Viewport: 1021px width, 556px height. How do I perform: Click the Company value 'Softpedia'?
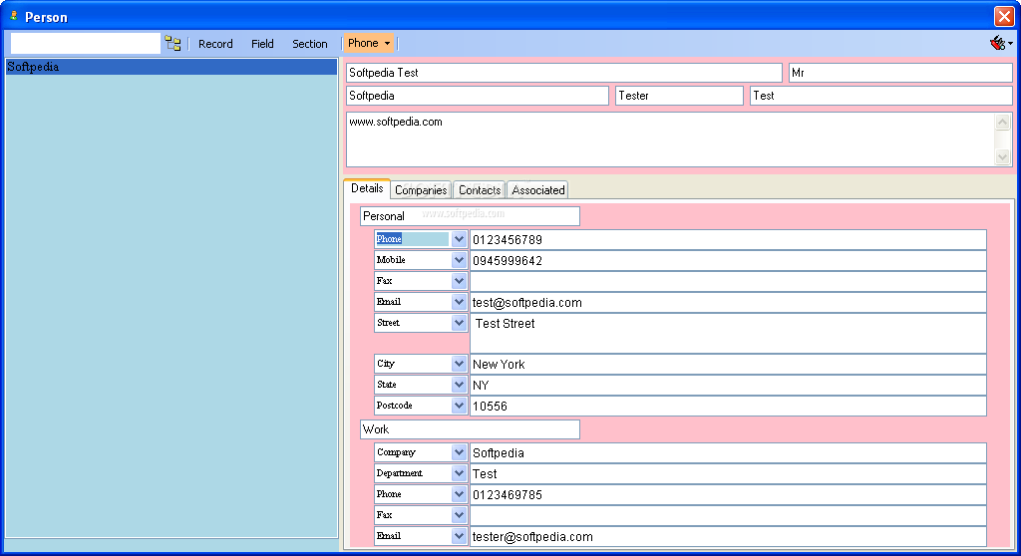pos(728,452)
